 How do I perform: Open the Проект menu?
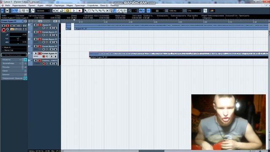coord(32,5)
